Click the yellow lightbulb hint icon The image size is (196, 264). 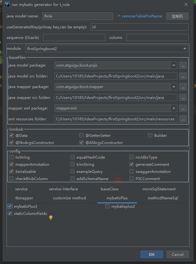[51, 218]
